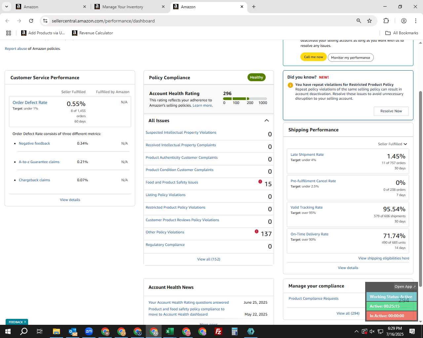Open the Late Shipment Rate link
The width and height of the screenshot is (423, 338).
307,154
